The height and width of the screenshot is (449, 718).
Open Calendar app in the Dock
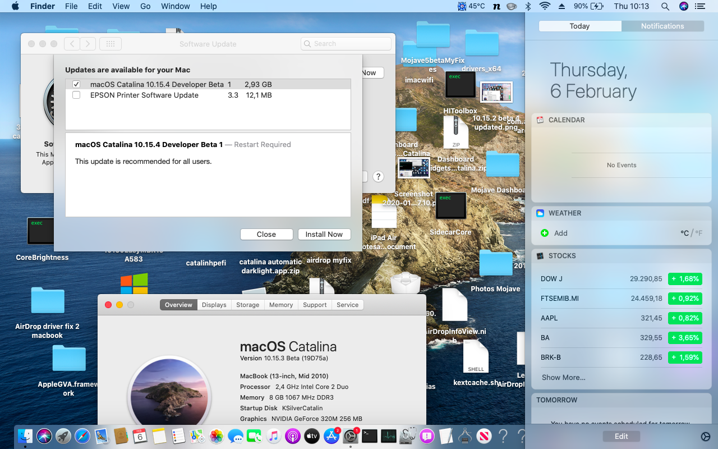pyautogui.click(x=140, y=436)
